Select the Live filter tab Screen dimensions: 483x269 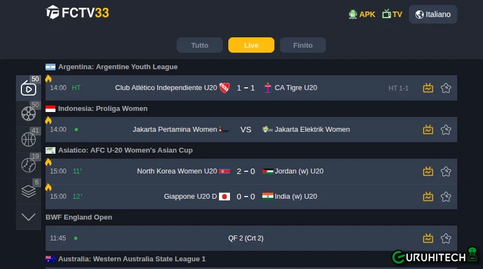pos(251,46)
